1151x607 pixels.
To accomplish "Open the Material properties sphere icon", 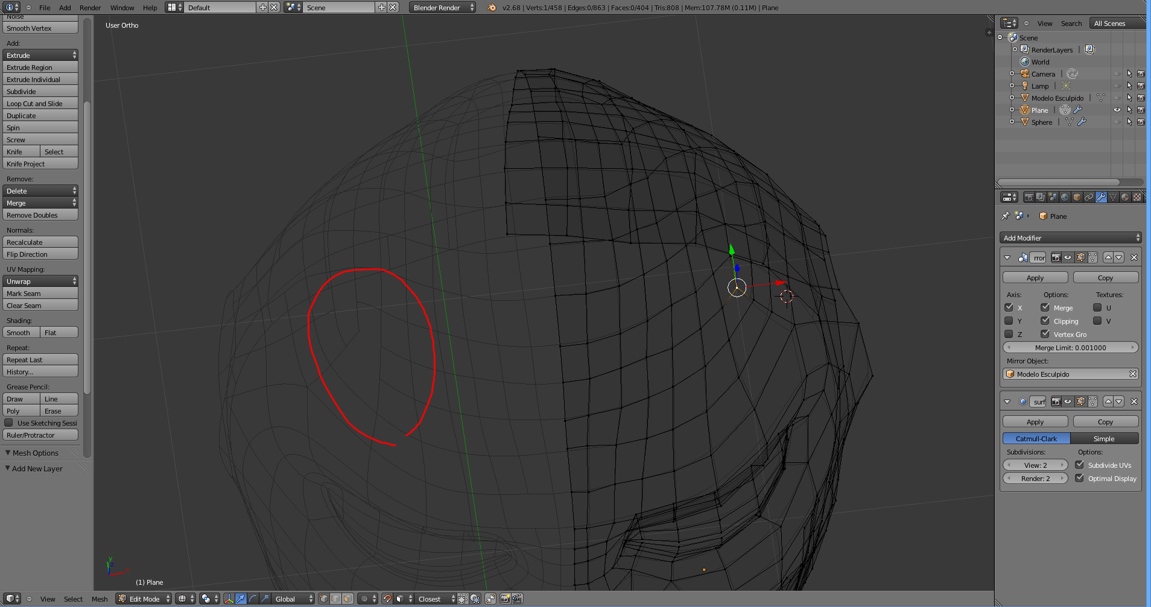I will [1125, 197].
